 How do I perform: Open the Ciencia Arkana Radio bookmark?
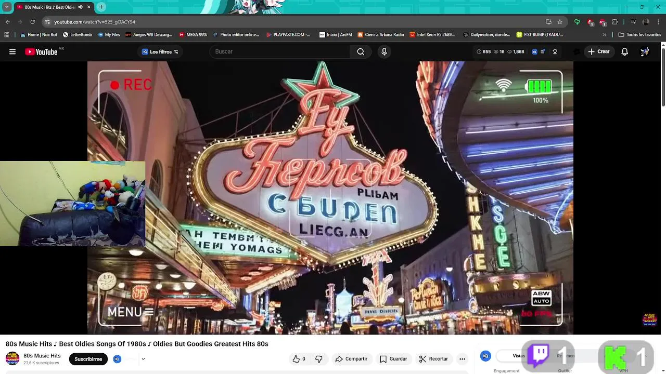381,35
